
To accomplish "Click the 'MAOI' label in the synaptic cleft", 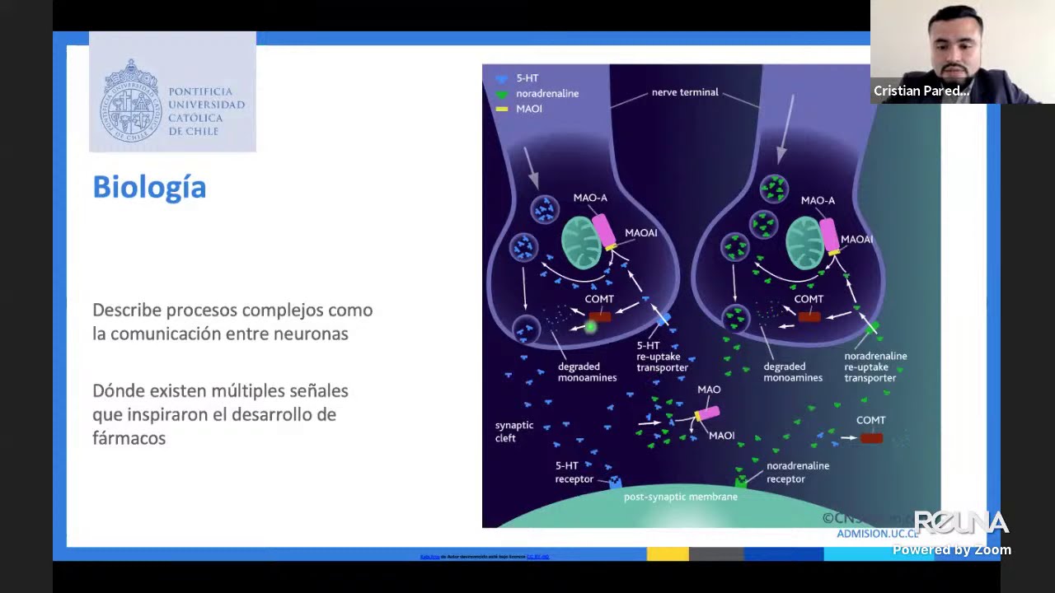I will click(721, 436).
